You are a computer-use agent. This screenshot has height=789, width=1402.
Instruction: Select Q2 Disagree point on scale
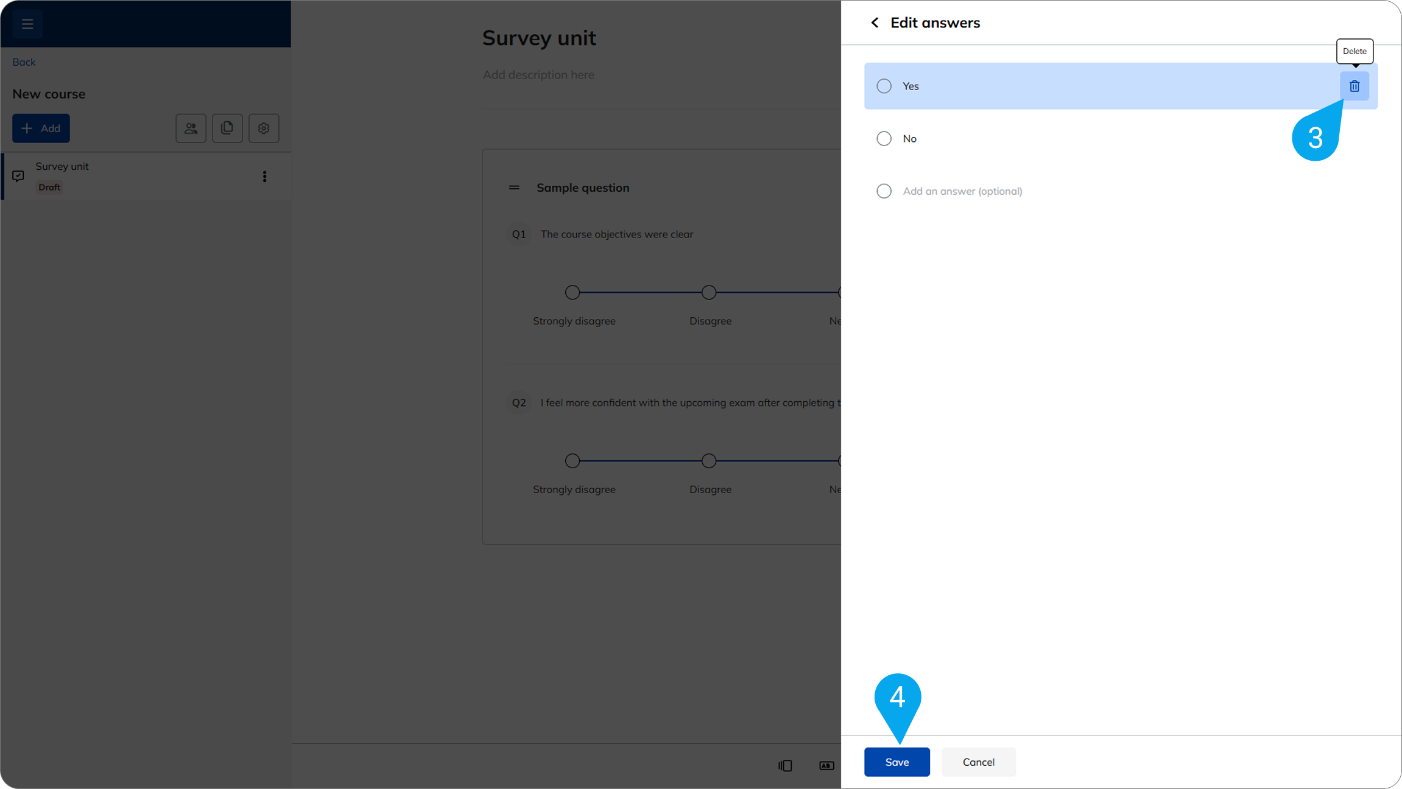point(708,461)
